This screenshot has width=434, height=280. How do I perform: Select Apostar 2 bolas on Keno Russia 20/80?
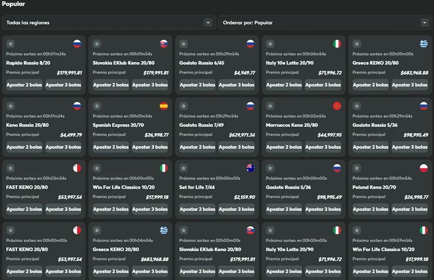point(24,147)
